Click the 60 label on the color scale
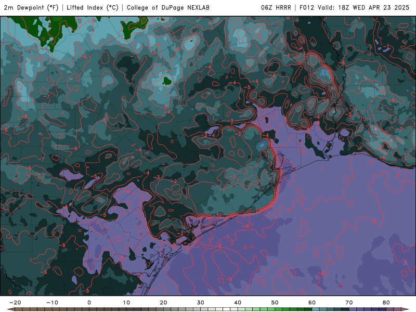The height and width of the screenshot is (312, 416). coord(312,303)
